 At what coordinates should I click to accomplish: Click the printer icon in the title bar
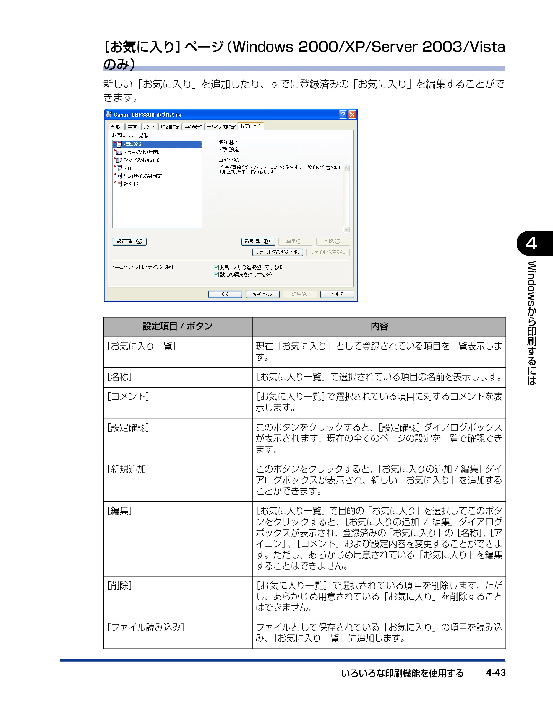(109, 114)
